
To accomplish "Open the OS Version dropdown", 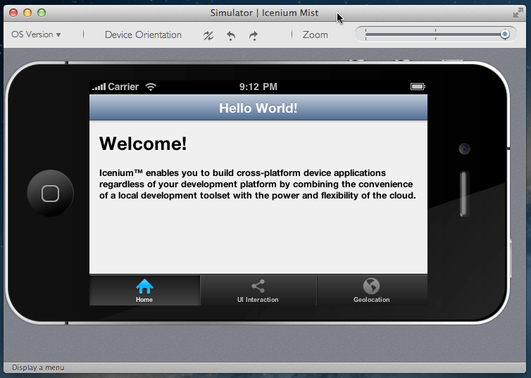I will coord(36,34).
